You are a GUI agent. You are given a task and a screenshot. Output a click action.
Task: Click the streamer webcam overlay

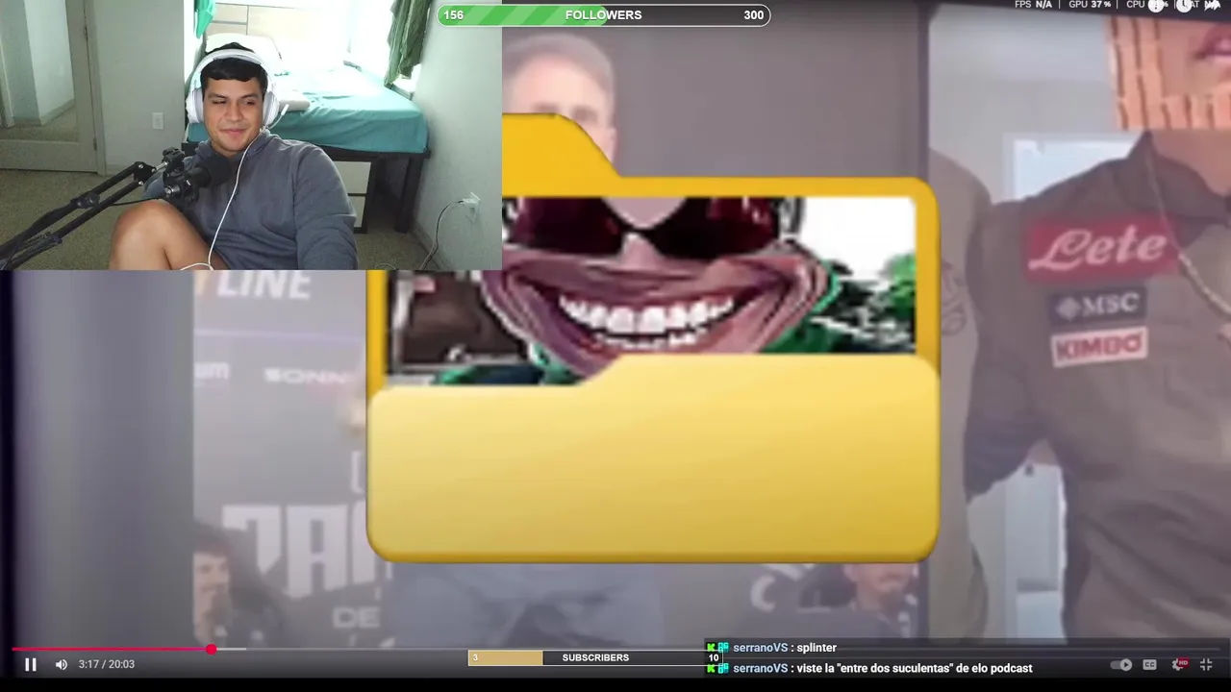250,135
